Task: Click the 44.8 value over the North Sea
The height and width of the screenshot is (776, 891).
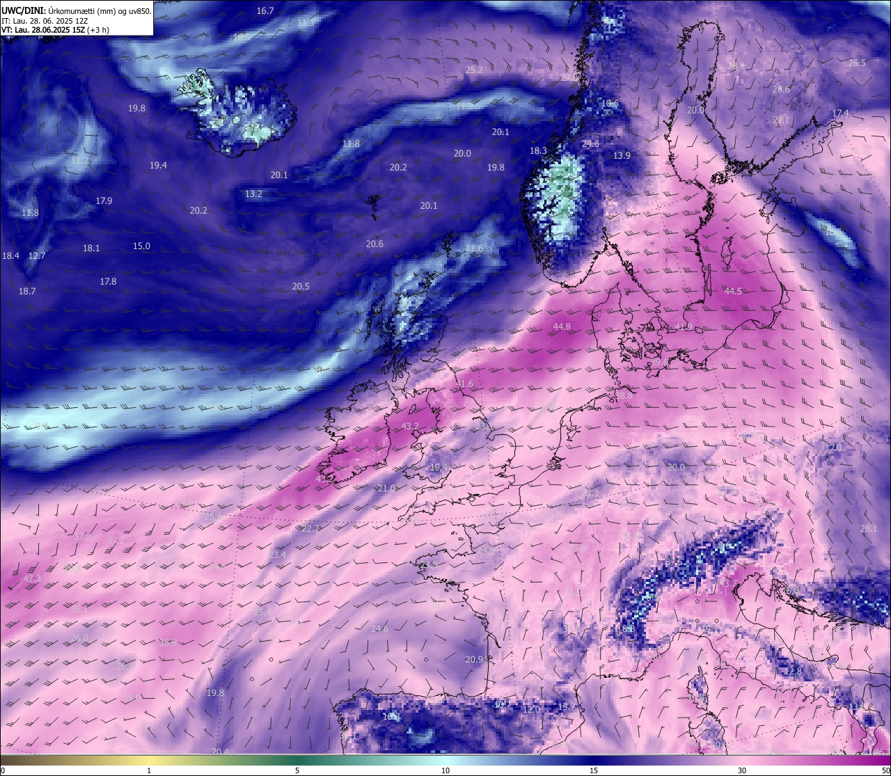Action: [562, 326]
